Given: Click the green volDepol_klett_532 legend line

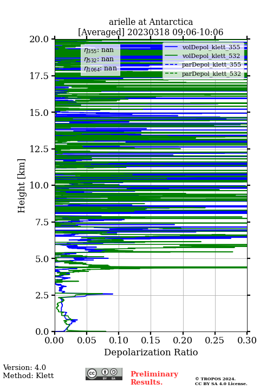Looking at the screenshot, I should tap(171, 56).
